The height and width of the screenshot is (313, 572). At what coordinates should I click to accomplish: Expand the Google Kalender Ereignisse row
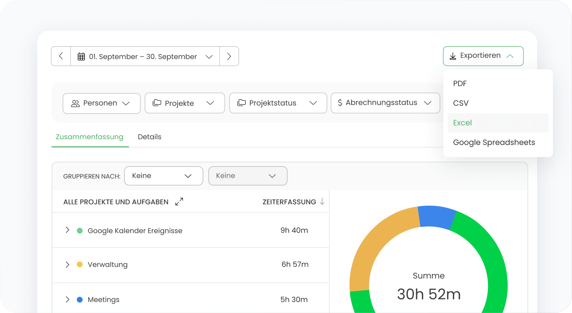[67, 230]
